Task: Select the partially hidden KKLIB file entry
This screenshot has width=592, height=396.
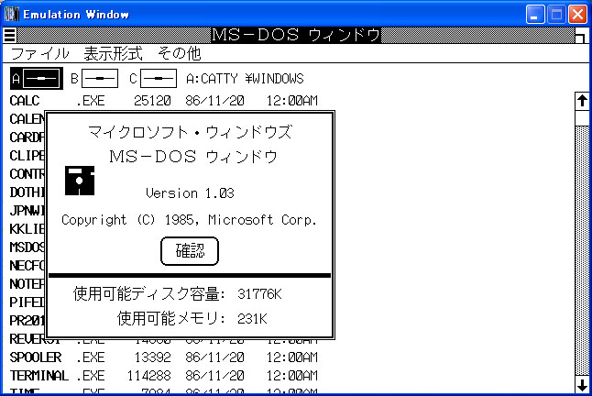Action: 27,229
